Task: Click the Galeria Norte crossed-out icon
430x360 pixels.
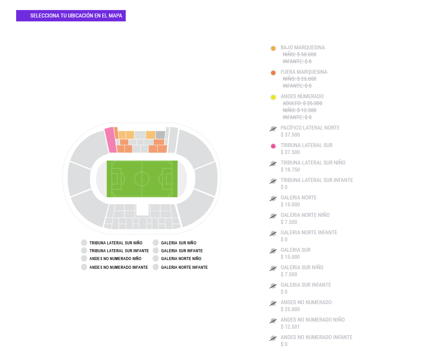Action: click(273, 198)
